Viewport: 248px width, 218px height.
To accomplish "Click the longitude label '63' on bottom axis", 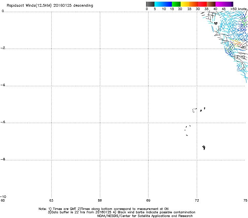I will (x=51, y=201).
